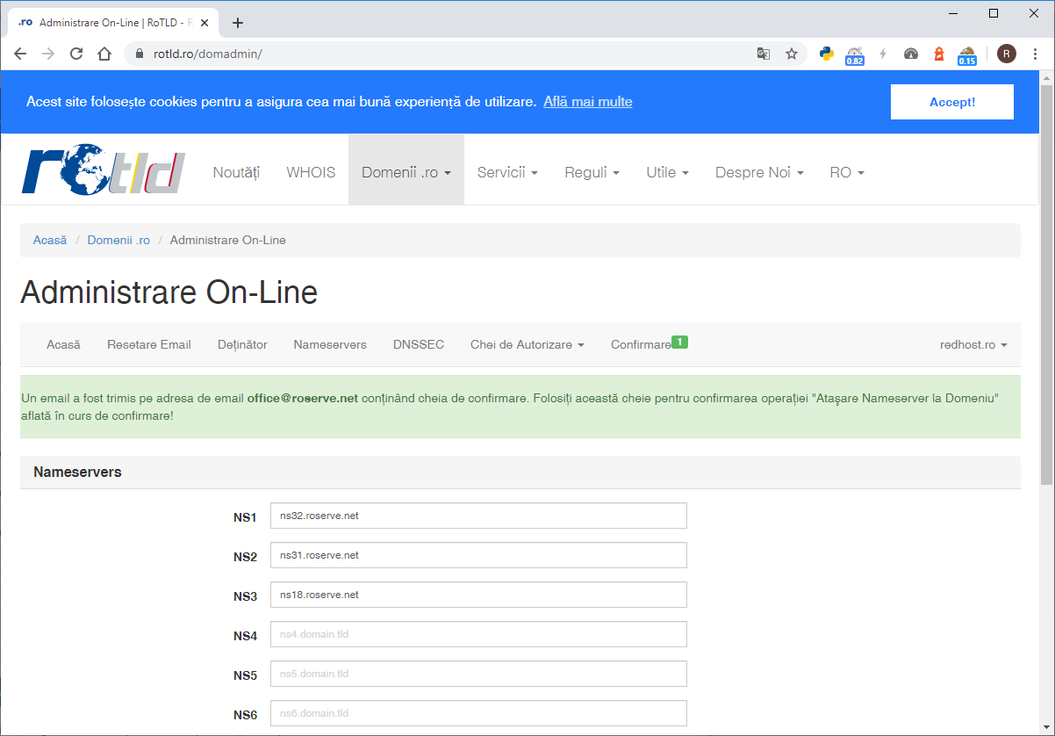Open the Python extension icon
The width and height of the screenshot is (1055, 736).
[826, 54]
